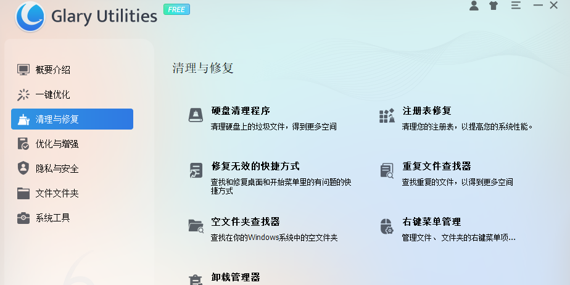Click the 修复无效的快捷方式 shortcut icon
The width and height of the screenshot is (570, 285).
[x=196, y=170]
